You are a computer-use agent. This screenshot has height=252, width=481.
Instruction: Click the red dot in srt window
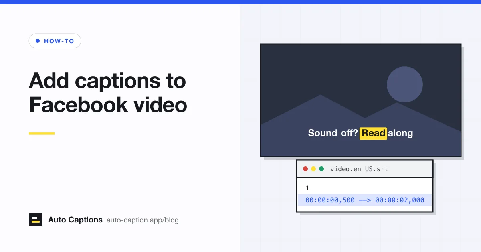[x=305, y=169]
